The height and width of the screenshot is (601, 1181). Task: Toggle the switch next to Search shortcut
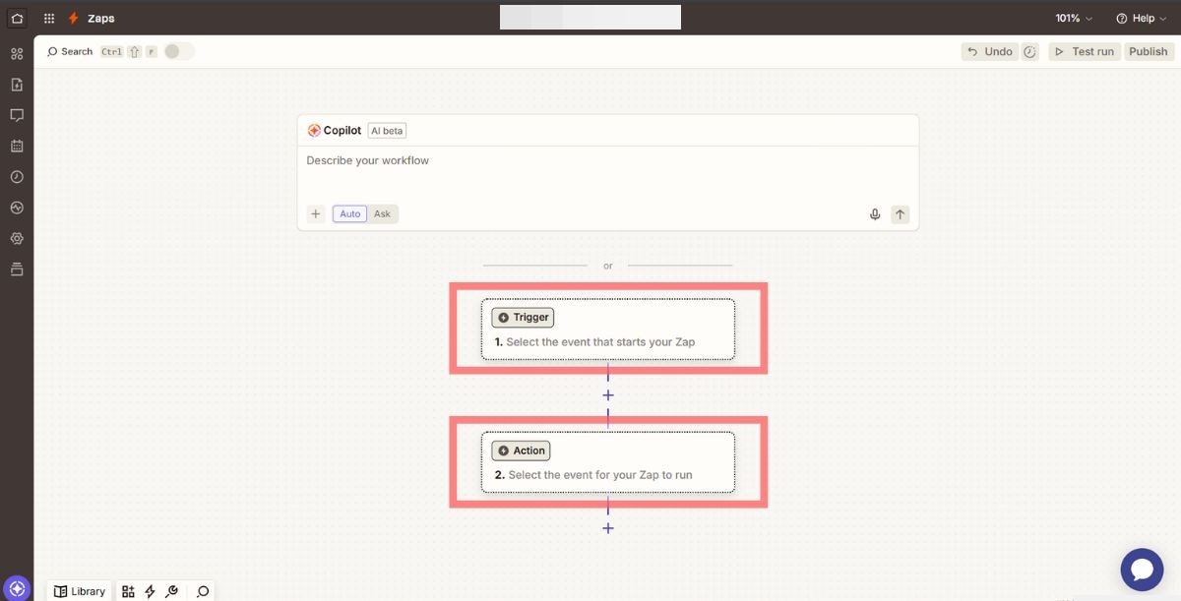178,51
